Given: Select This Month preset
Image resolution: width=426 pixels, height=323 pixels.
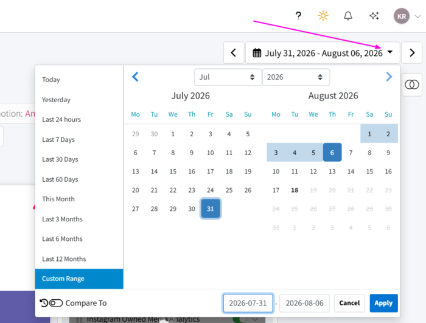Looking at the screenshot, I should point(79,199).
